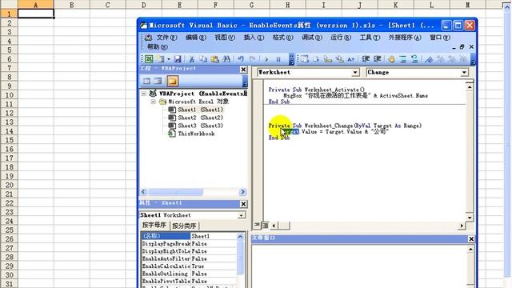512x288 pixels.
Task: Open the 文件 menu
Action: [166, 38]
